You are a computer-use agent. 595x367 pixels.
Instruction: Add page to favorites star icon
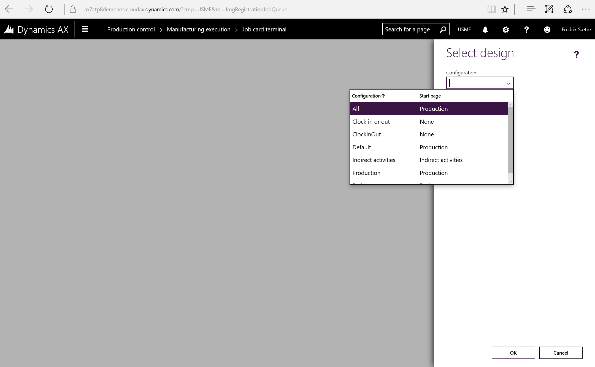point(505,9)
